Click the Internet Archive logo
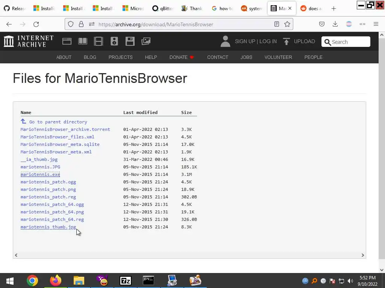385x288 pixels. pos(29,41)
